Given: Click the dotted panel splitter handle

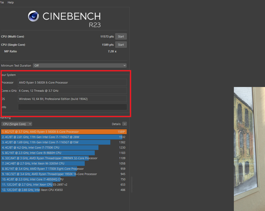Looking at the screenshot, I should coord(132,185).
